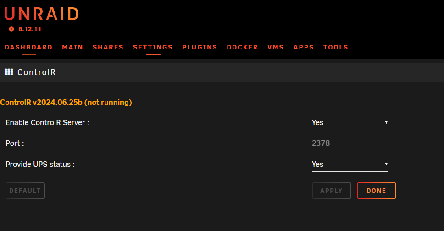Open the Shares page
This screenshot has height=231, width=444.
coord(108,47)
